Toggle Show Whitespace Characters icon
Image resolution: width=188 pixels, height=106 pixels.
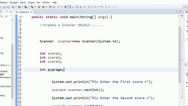click(84, 7)
